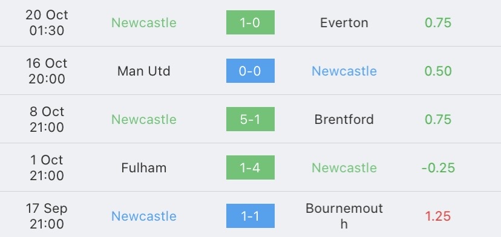Select Bournemouth team name

click(344, 216)
